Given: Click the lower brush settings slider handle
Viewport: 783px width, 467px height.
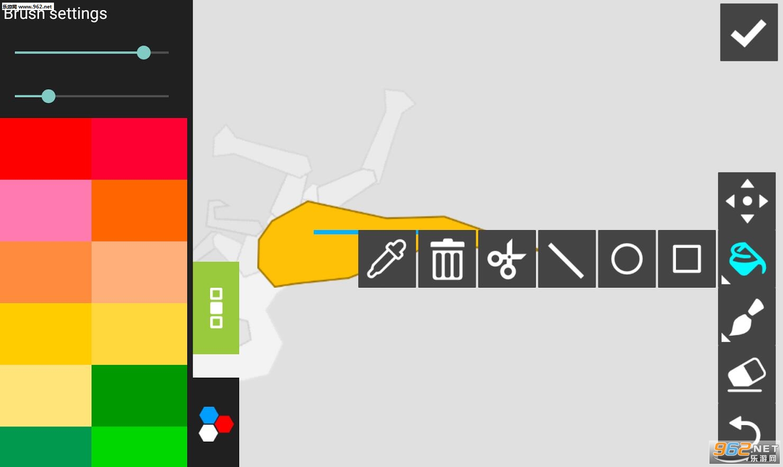Looking at the screenshot, I should (x=48, y=96).
